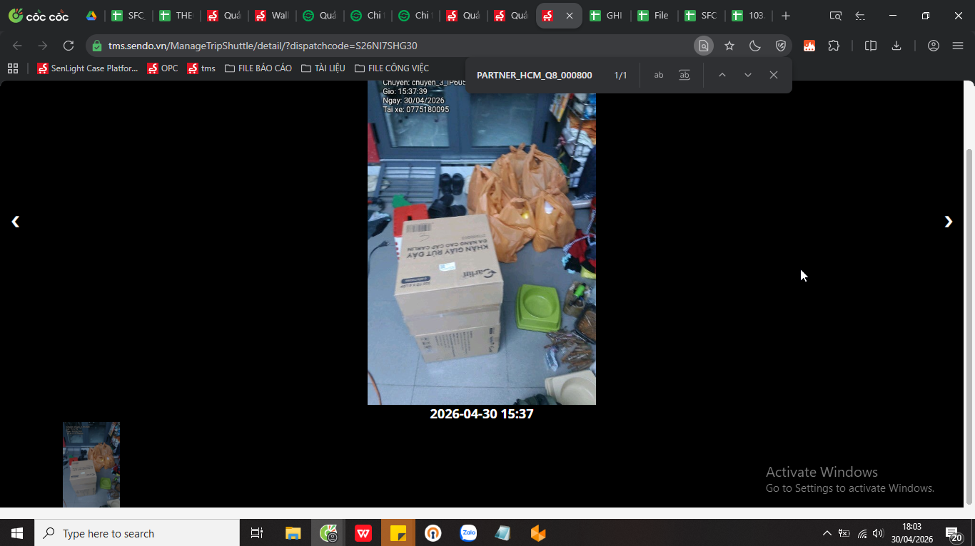Jump to next find result

click(x=748, y=75)
